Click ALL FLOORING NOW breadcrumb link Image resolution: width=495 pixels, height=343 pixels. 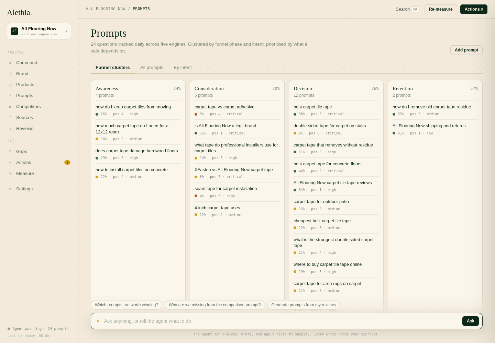click(106, 9)
